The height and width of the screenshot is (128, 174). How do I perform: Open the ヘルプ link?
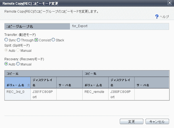coord(164,17)
